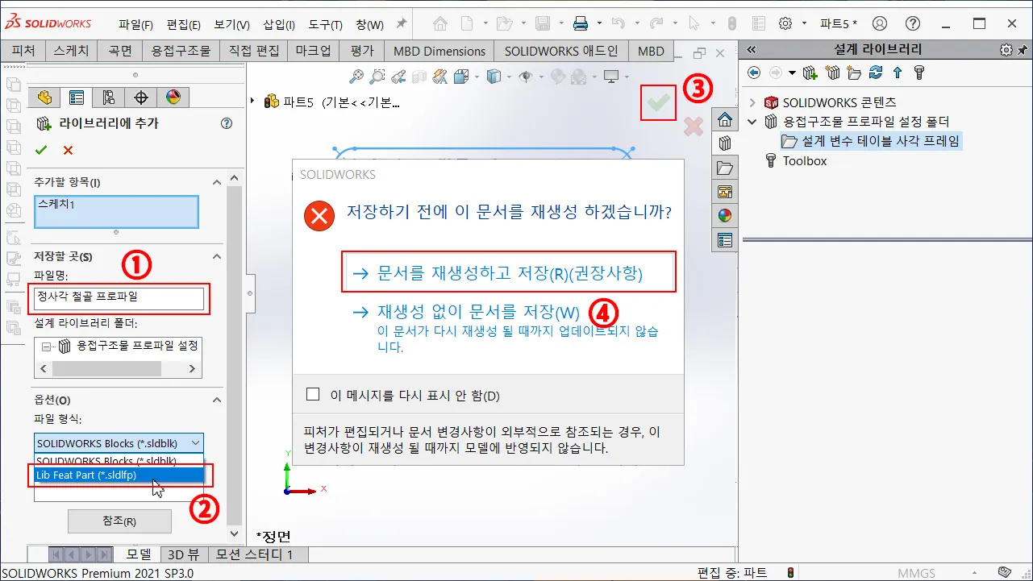
Task: Switch to MBD Dimensions tab
Action: pos(439,51)
